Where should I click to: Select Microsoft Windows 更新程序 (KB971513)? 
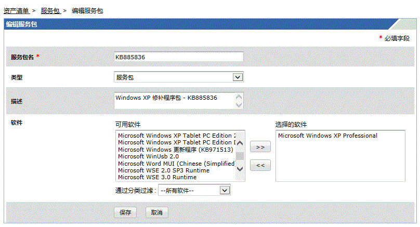(x=176, y=150)
